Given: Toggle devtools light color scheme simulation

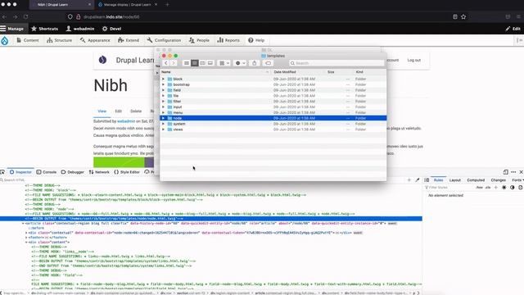Looking at the screenshot, I should point(504,188).
